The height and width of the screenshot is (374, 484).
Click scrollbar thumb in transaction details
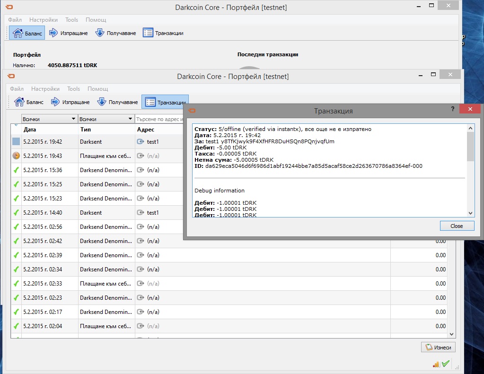470,146
